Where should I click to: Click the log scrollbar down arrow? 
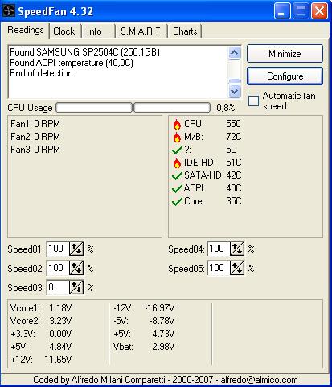pos(235,92)
